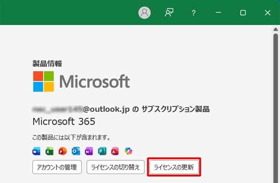Click the feedback person icon
Viewport: 280px width, 183px height.
click(169, 13)
